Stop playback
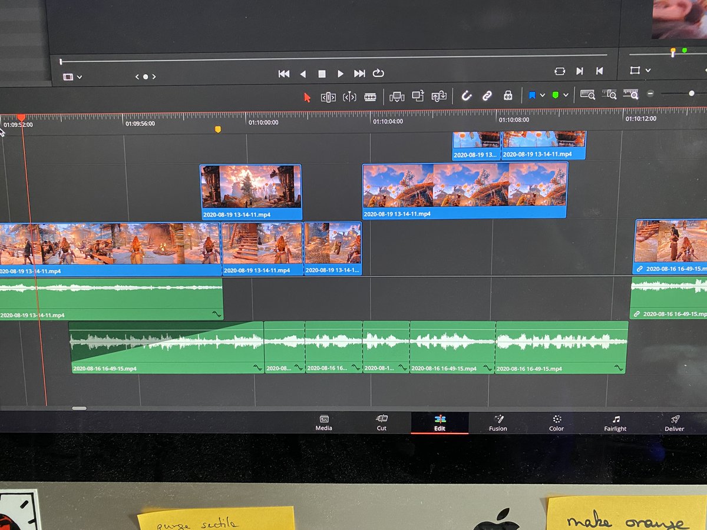The image size is (707, 530). point(322,74)
